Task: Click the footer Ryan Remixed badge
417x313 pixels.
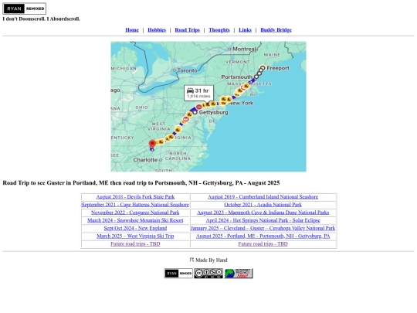Action: pyautogui.click(x=178, y=274)
